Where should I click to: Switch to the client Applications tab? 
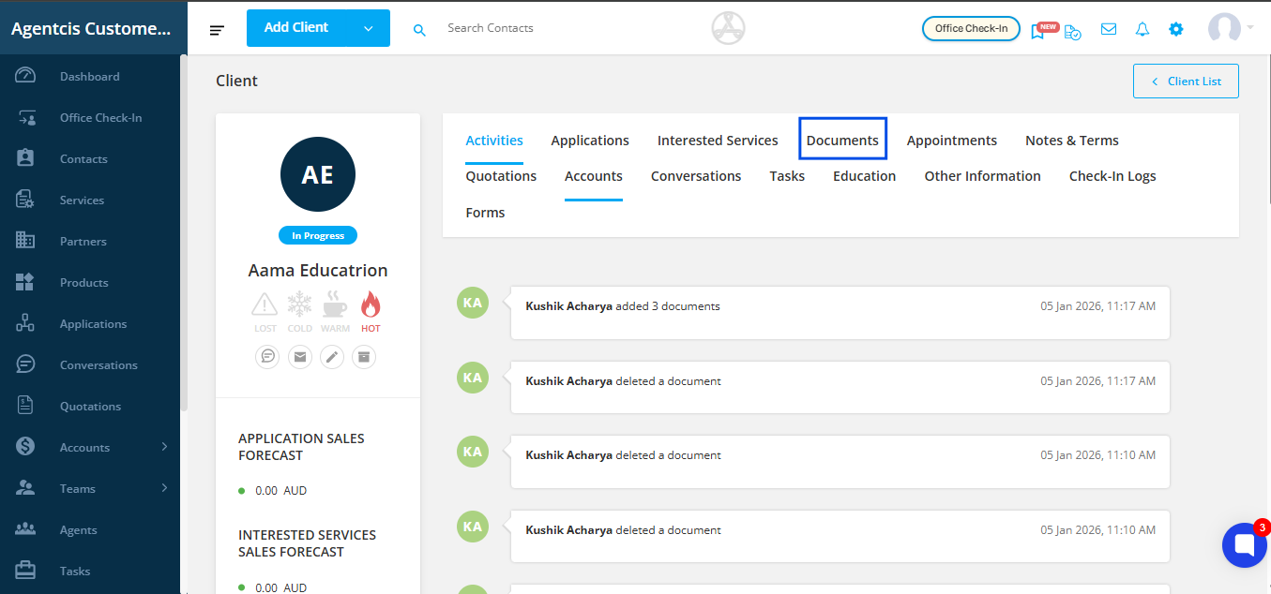[590, 141]
